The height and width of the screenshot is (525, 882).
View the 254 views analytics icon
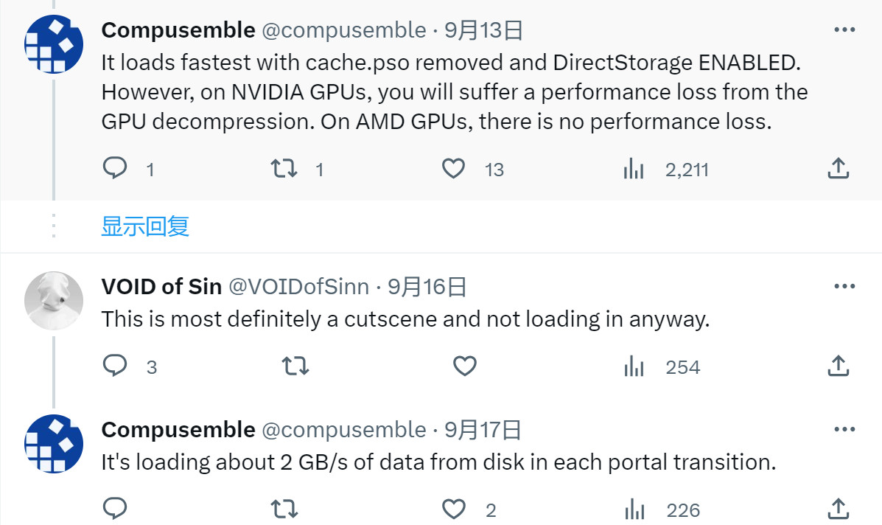click(634, 366)
